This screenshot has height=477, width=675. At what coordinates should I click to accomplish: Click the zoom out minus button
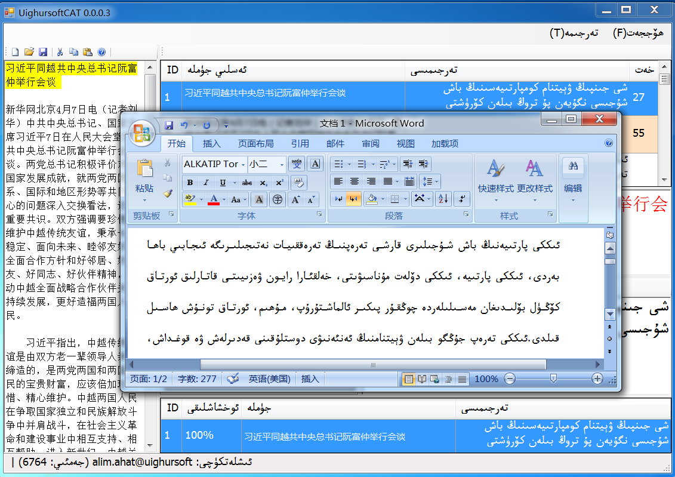tap(509, 379)
